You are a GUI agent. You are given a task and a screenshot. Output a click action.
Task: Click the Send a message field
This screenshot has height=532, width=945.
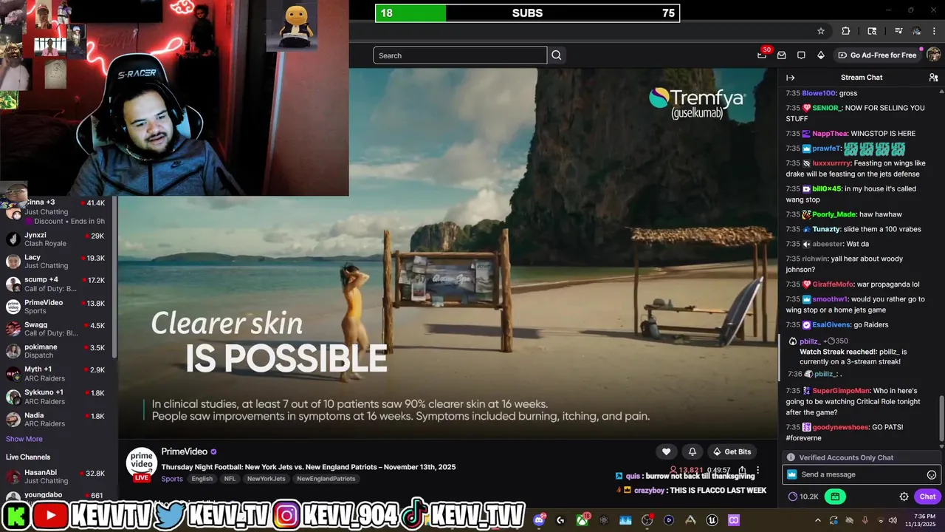(x=861, y=474)
